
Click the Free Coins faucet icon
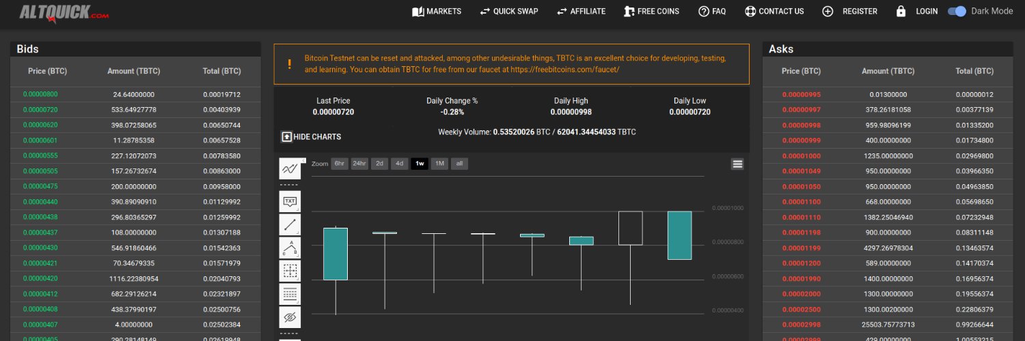629,12
